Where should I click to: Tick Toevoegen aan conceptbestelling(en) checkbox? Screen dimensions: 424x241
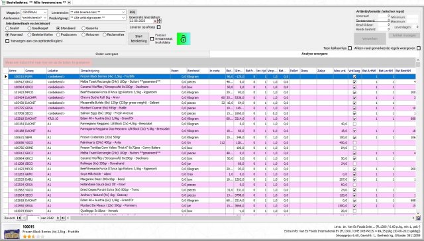click(7, 41)
